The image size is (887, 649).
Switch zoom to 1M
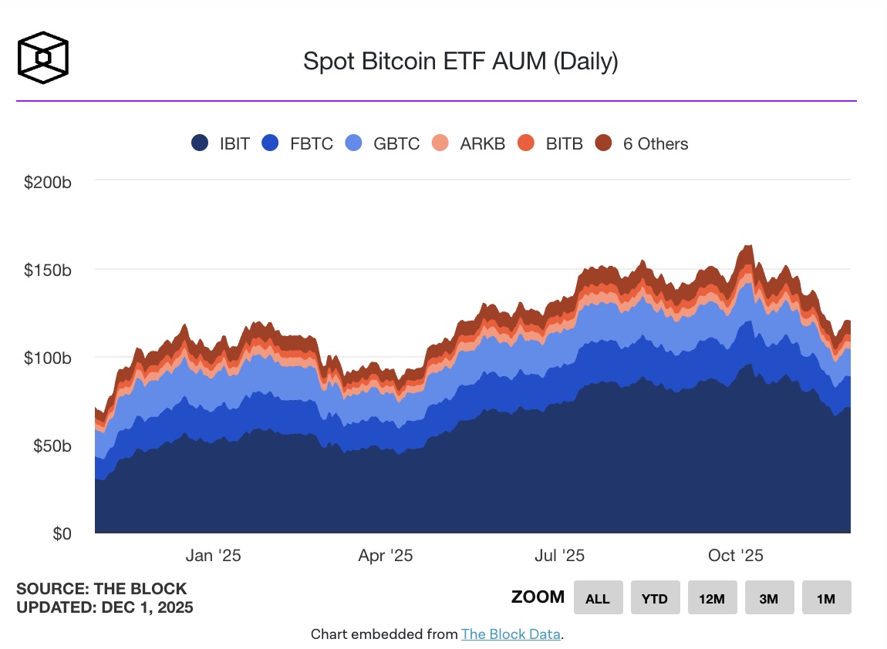click(x=826, y=598)
